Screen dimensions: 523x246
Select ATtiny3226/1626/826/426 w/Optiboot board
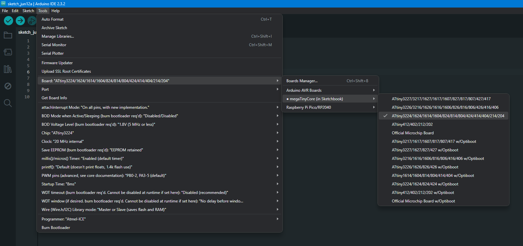pyautogui.click(x=443, y=167)
